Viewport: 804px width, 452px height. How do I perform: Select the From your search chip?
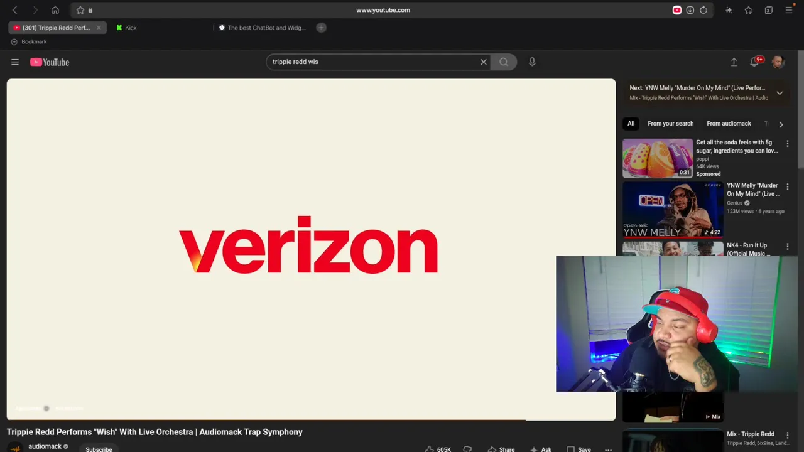[x=670, y=124]
